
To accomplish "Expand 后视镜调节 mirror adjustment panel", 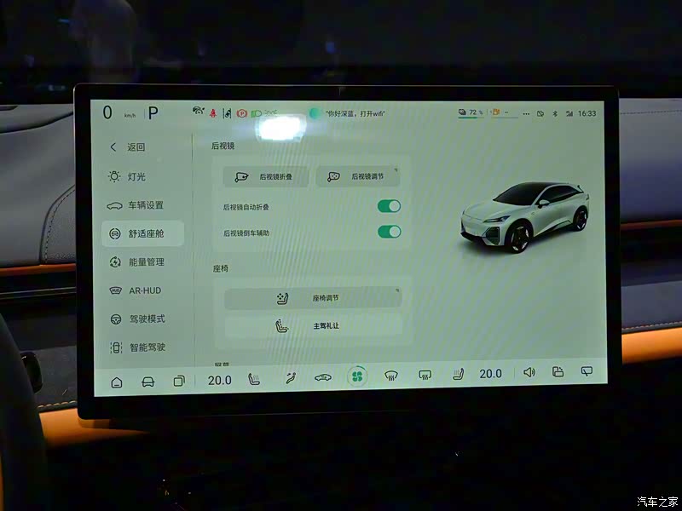I will pyautogui.click(x=357, y=176).
